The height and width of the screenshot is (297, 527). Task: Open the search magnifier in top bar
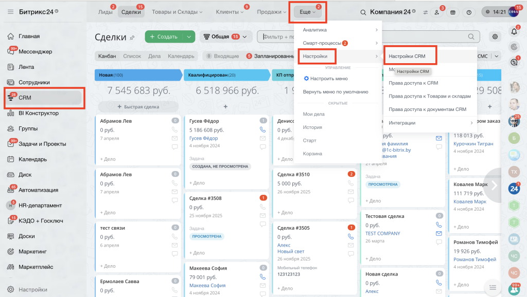coord(363,12)
